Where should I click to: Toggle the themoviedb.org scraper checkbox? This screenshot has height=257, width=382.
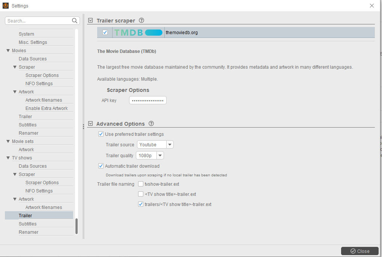point(105,32)
